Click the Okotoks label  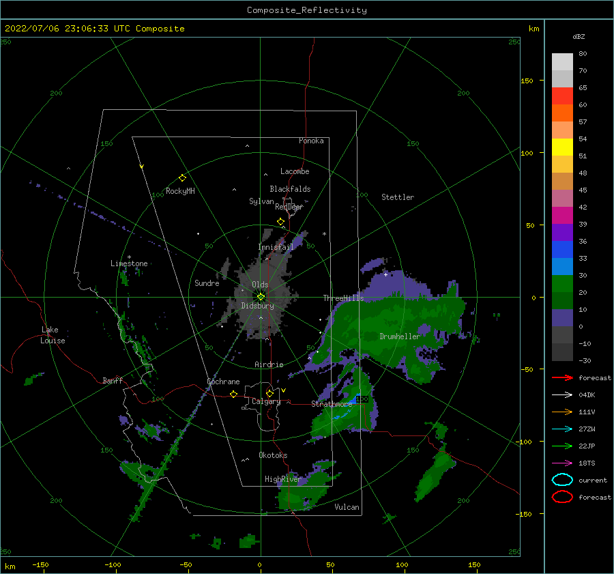273,455
